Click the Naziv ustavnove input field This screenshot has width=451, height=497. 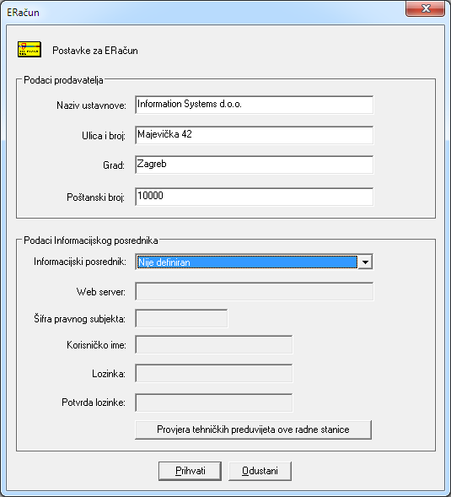click(254, 105)
